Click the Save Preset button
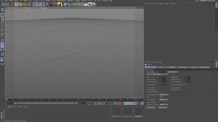 162,108
